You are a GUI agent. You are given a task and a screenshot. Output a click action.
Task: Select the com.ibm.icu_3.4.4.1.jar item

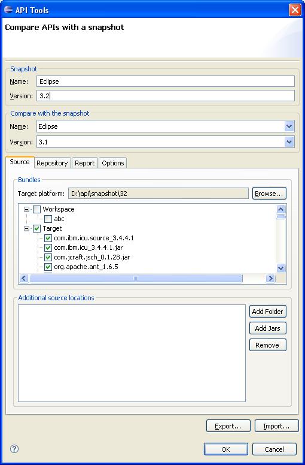tap(88, 247)
